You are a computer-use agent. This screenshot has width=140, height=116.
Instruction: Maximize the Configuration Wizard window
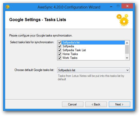point(118,6)
